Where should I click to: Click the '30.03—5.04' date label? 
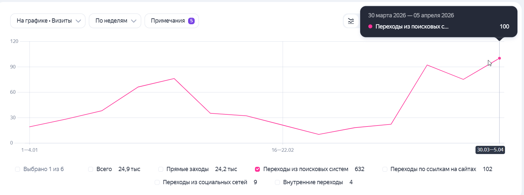490,150
